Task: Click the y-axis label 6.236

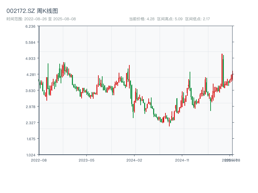Action: 30,26
